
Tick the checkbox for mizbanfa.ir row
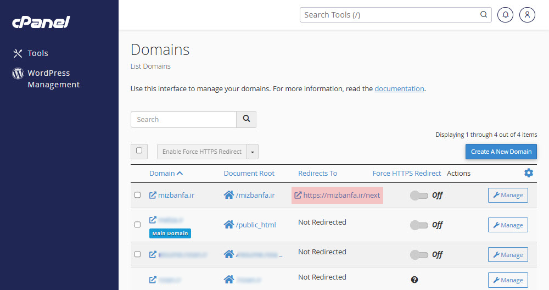138,195
